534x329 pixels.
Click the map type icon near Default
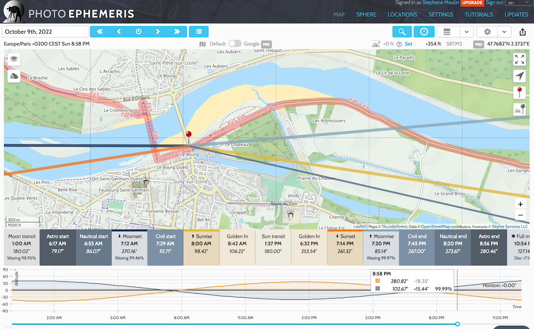click(x=203, y=44)
